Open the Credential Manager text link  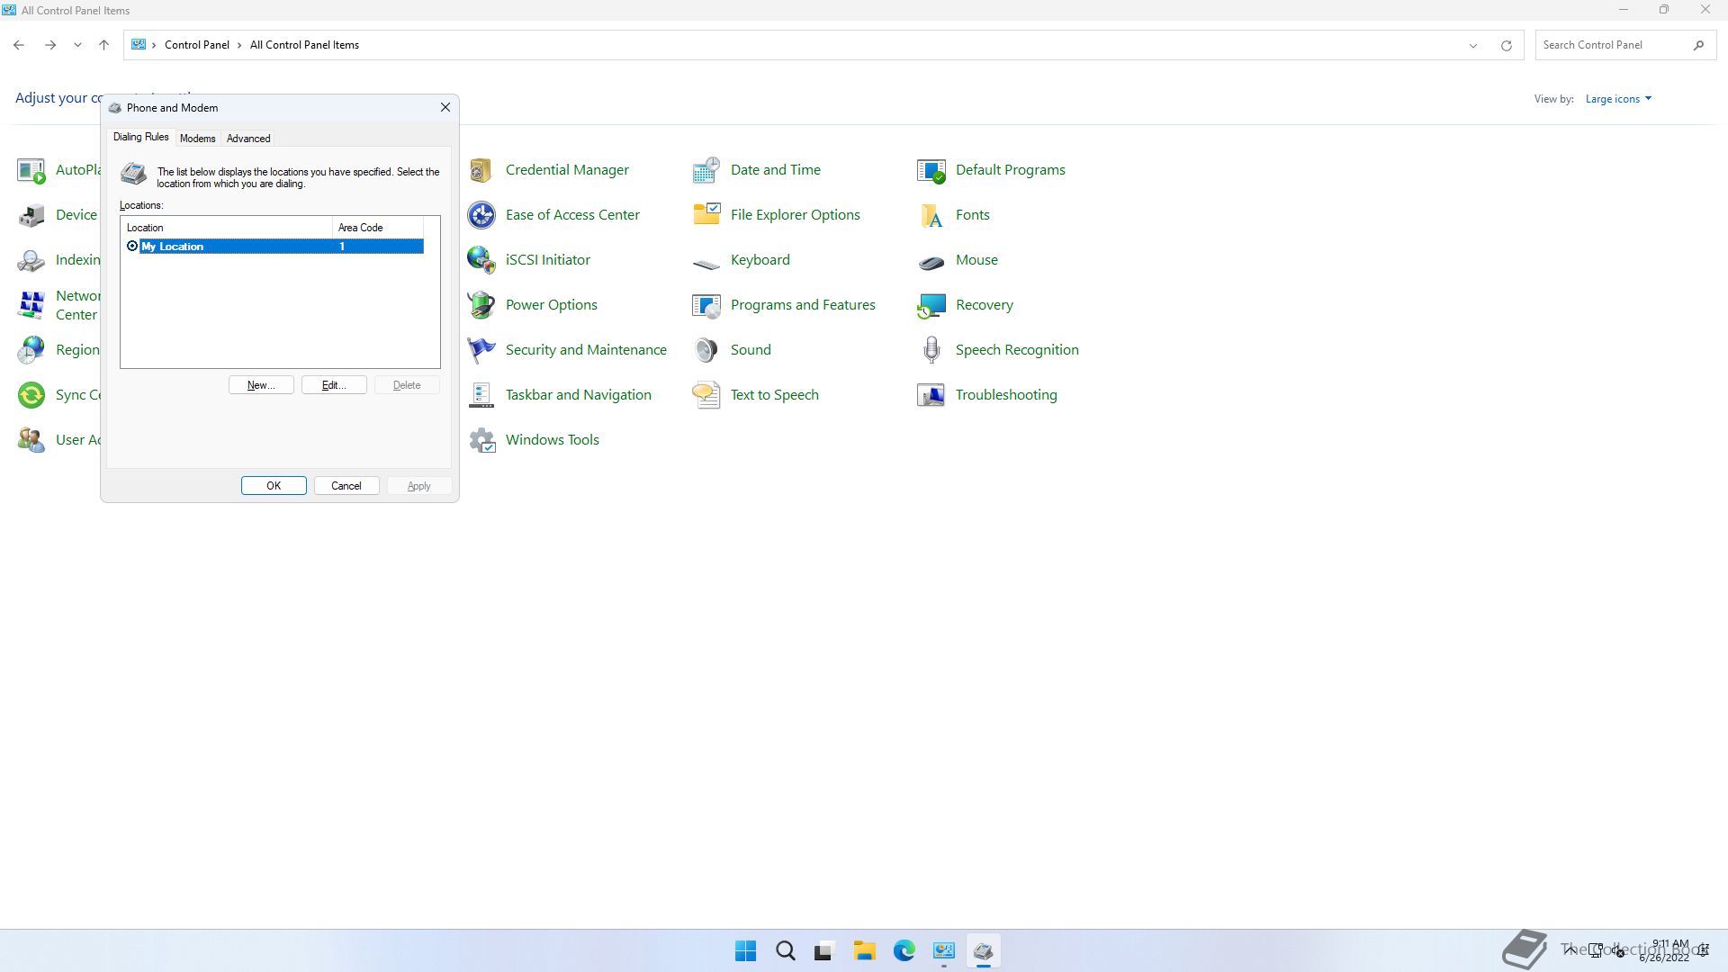[x=567, y=170]
